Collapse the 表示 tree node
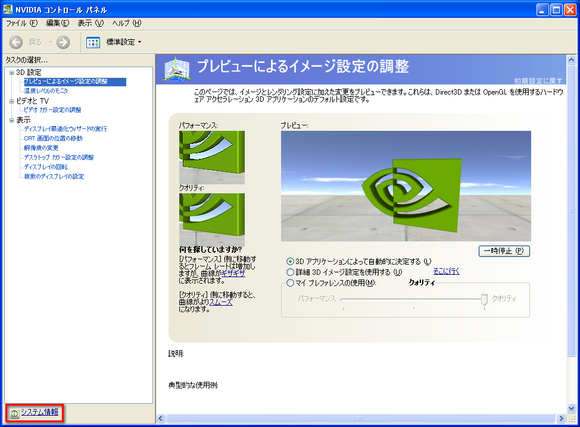This screenshot has width=580, height=427. click(x=11, y=120)
